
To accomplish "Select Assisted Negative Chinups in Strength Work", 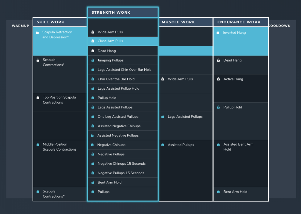I will 119,126.
